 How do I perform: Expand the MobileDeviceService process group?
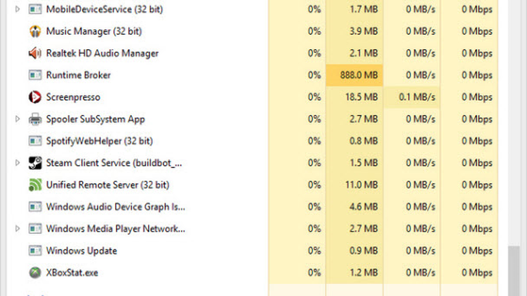18,9
